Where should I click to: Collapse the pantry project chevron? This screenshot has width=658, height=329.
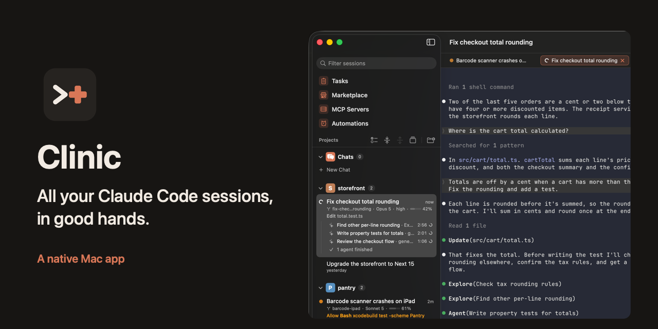321,288
